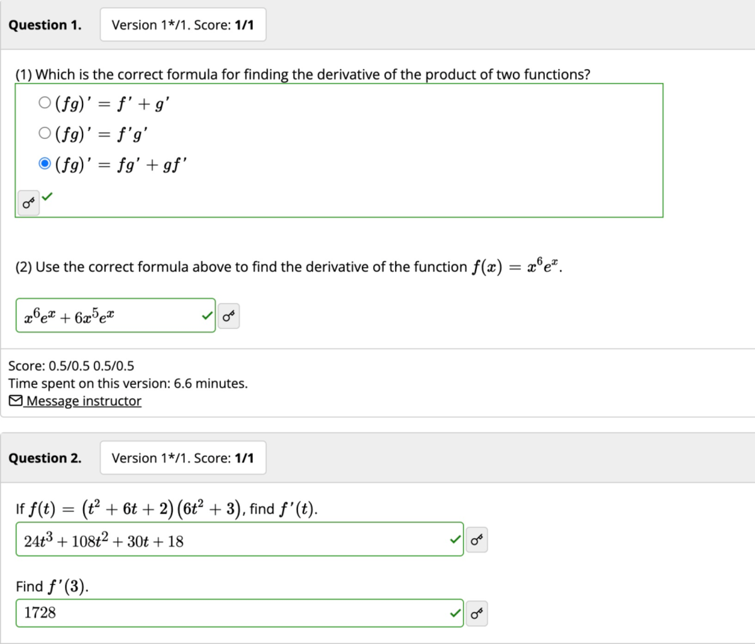
Task: Select the (fg)′ = fg′ + gf′ radio button
Action: click(45, 163)
